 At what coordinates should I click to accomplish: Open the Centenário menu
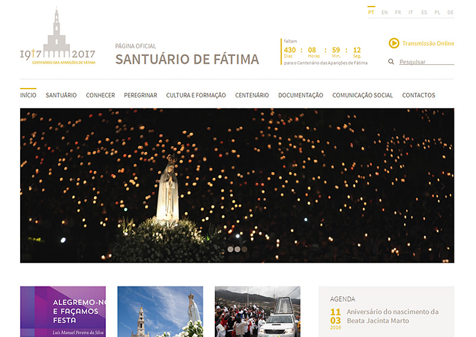pyautogui.click(x=252, y=95)
